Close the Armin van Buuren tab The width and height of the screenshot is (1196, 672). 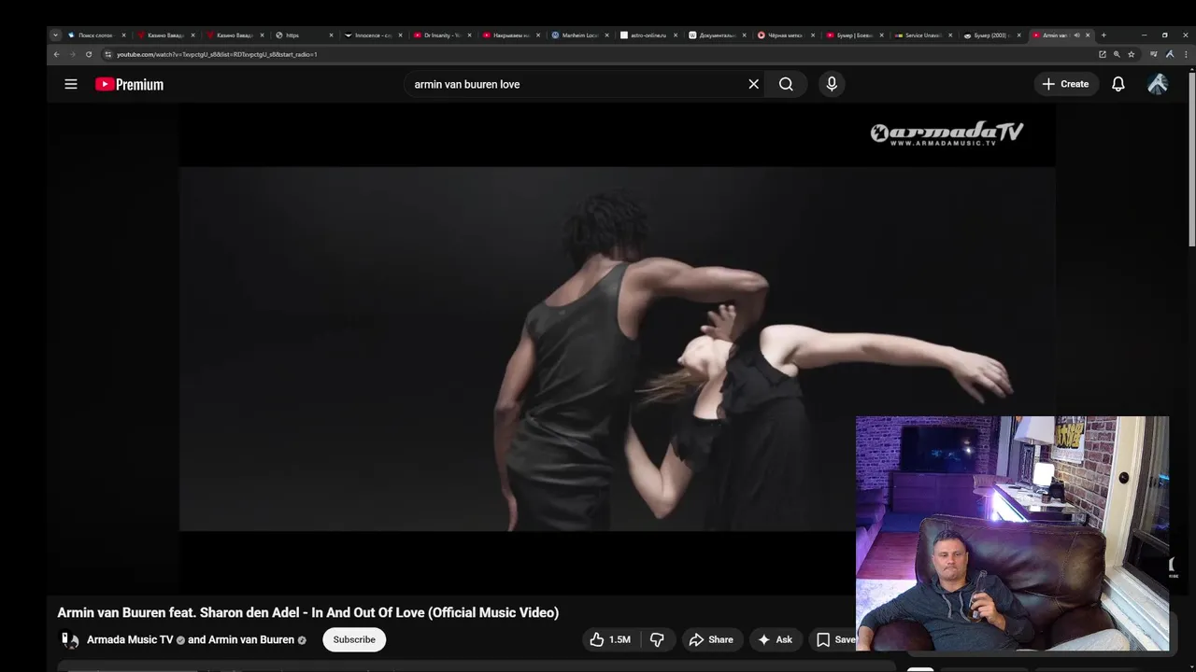click(x=1088, y=35)
